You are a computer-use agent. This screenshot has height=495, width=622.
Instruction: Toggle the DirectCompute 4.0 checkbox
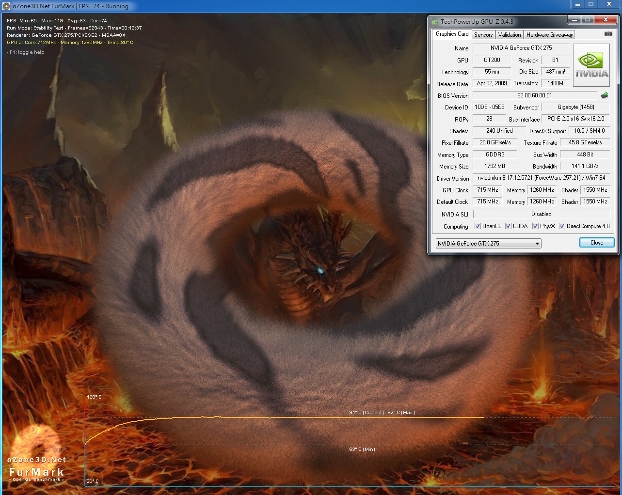pyautogui.click(x=562, y=226)
